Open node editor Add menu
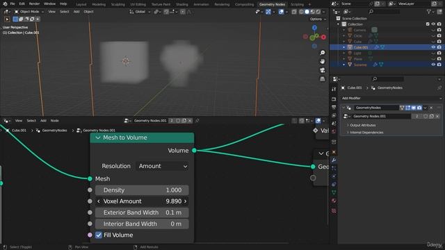This screenshot has width=445, height=250. pyautogui.click(x=43, y=120)
